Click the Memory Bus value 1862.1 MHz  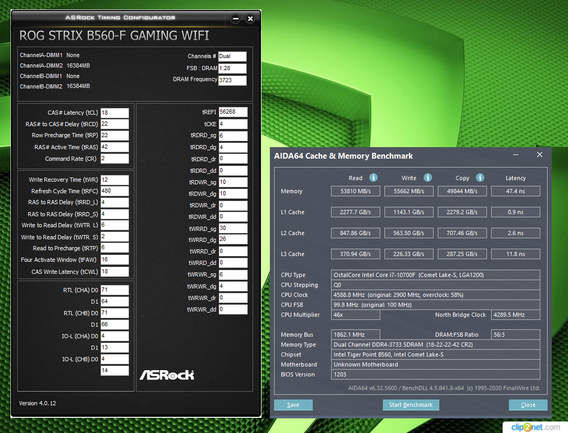click(x=355, y=335)
